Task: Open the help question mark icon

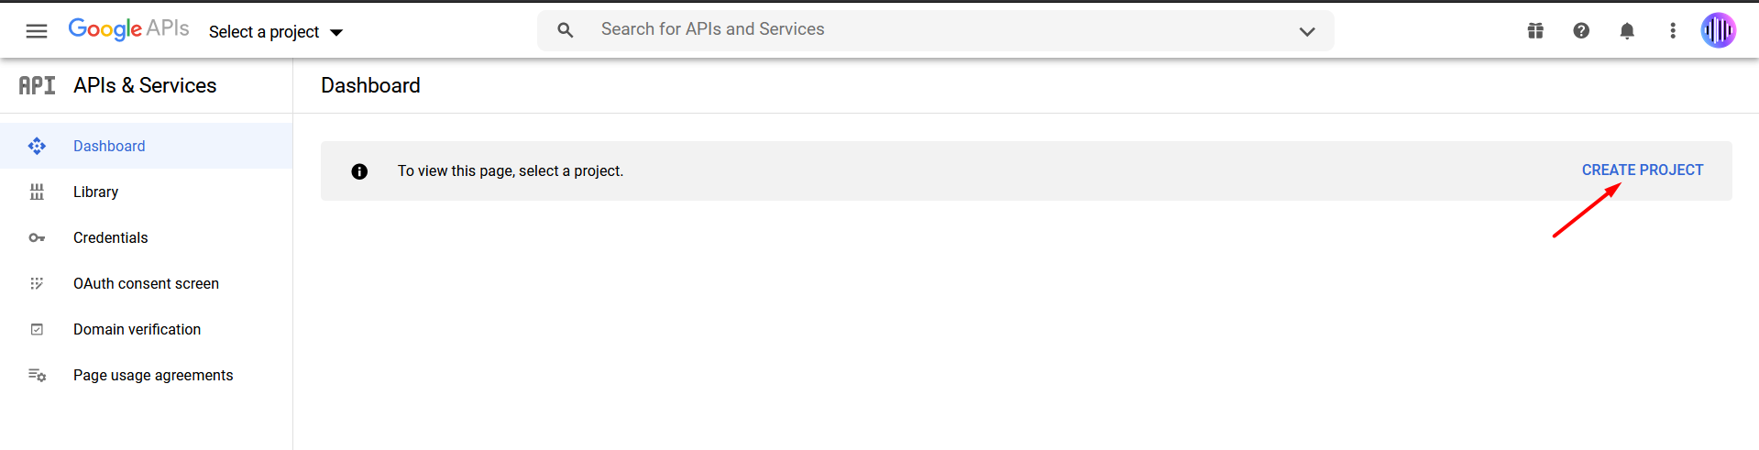Action: [x=1581, y=31]
